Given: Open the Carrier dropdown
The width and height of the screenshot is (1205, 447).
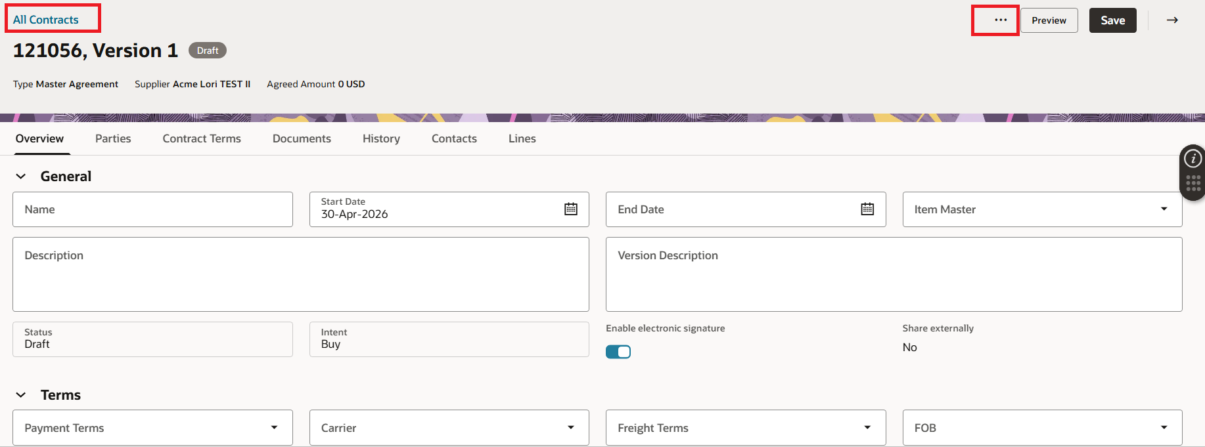Looking at the screenshot, I should [449, 428].
